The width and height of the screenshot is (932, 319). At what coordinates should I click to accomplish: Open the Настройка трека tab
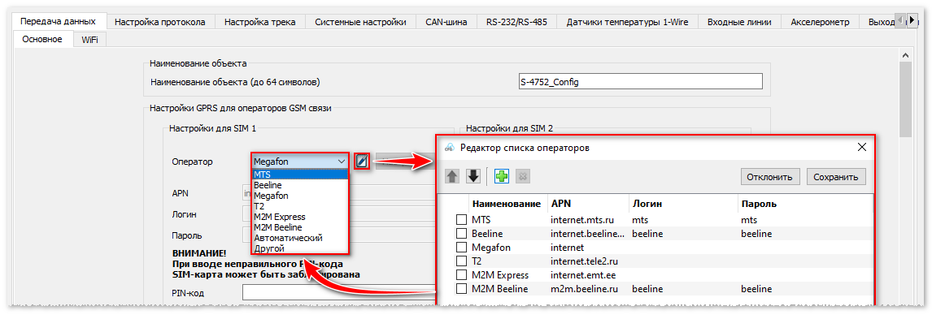click(259, 22)
